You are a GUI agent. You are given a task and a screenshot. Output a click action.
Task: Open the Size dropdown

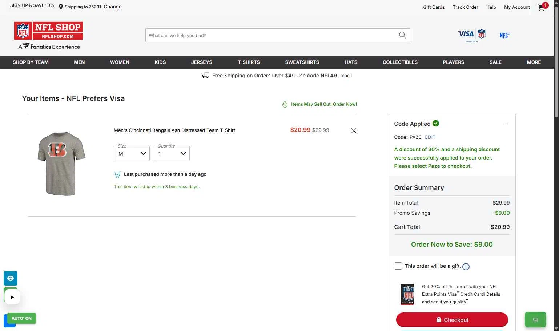tap(132, 153)
